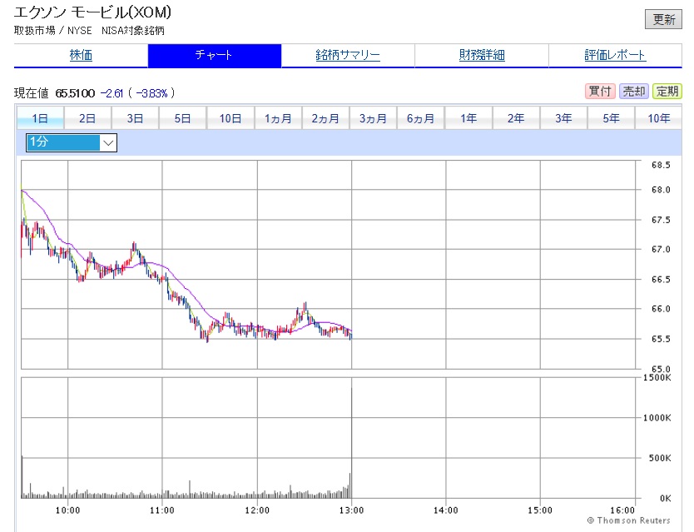Select the チャート tab
The image size is (694, 532).
[214, 56]
